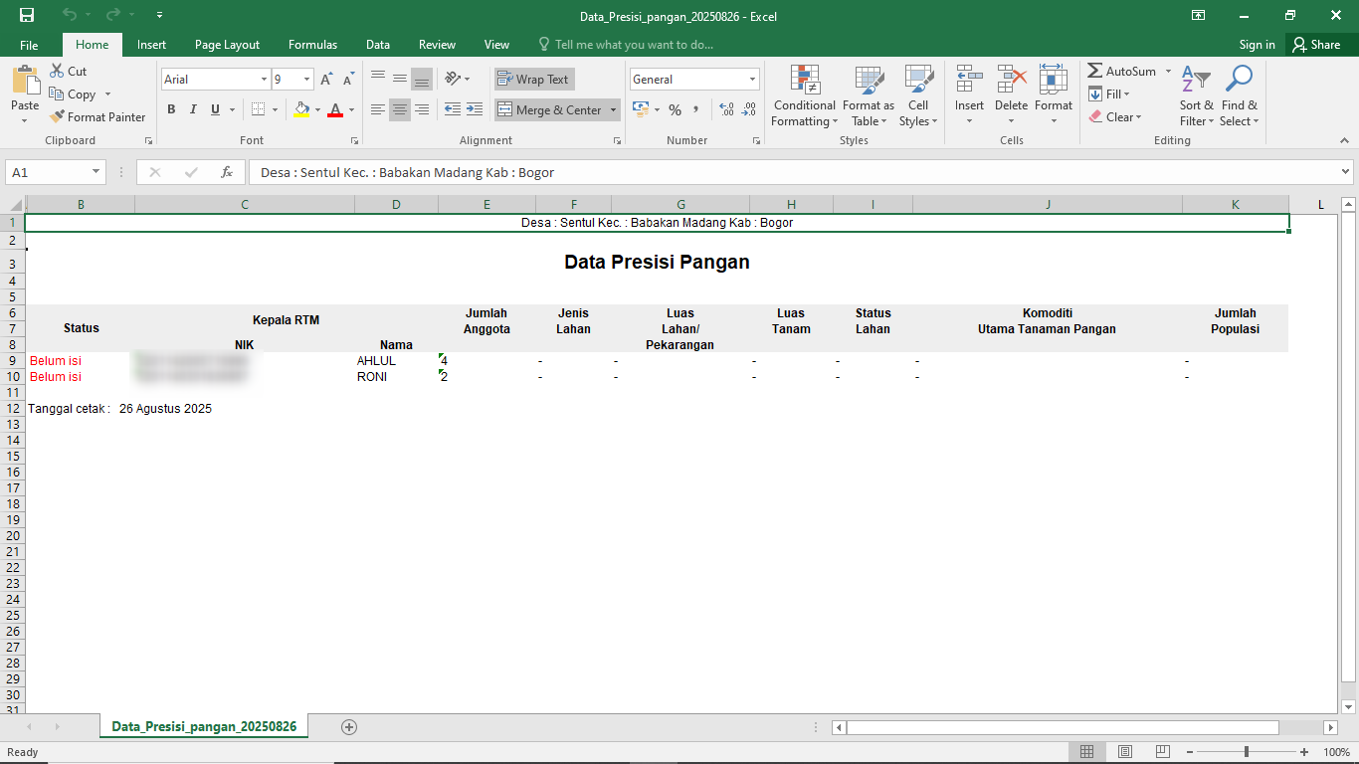This screenshot has height=764, width=1359.
Task: Click Tell me what you want field
Action: point(627,45)
